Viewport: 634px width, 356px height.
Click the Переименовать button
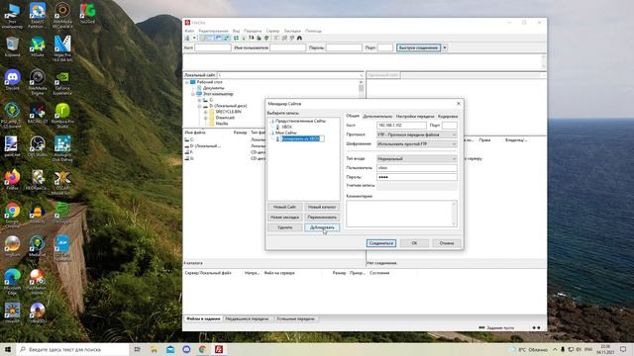click(322, 218)
